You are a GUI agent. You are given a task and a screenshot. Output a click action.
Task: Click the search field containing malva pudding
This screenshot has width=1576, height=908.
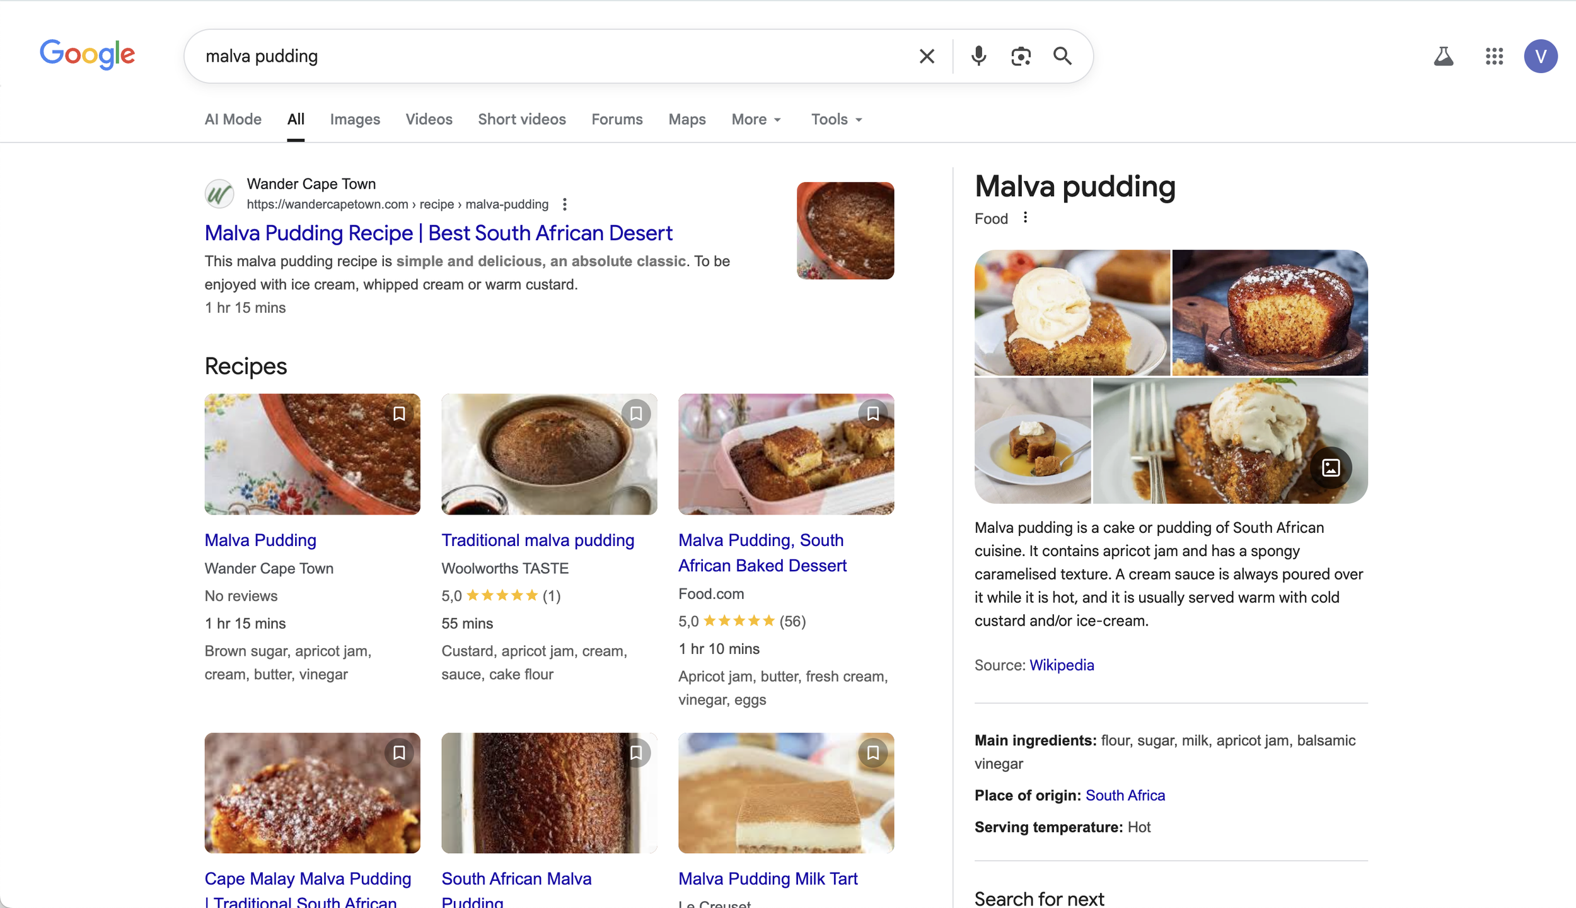555,56
